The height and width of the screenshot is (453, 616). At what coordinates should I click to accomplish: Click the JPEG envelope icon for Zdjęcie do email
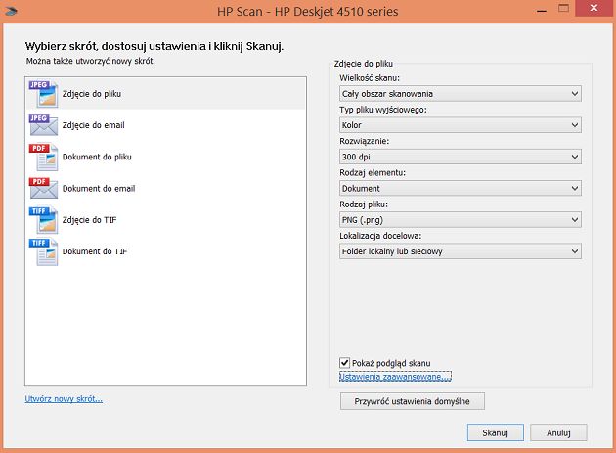[43, 125]
